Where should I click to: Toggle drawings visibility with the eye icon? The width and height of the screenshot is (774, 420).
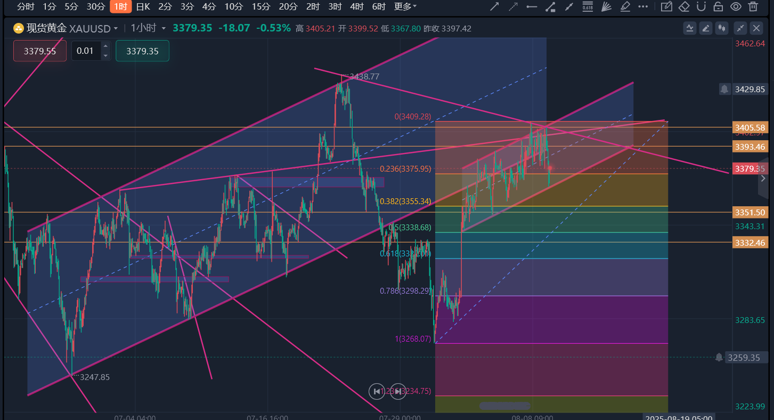(x=736, y=7)
